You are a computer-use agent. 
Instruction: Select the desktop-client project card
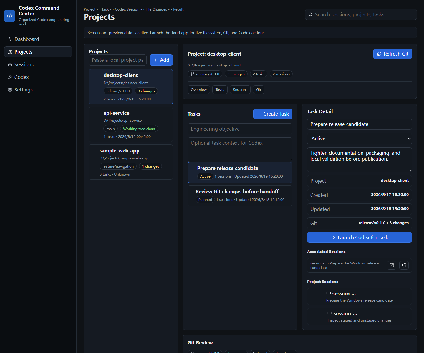click(x=130, y=87)
